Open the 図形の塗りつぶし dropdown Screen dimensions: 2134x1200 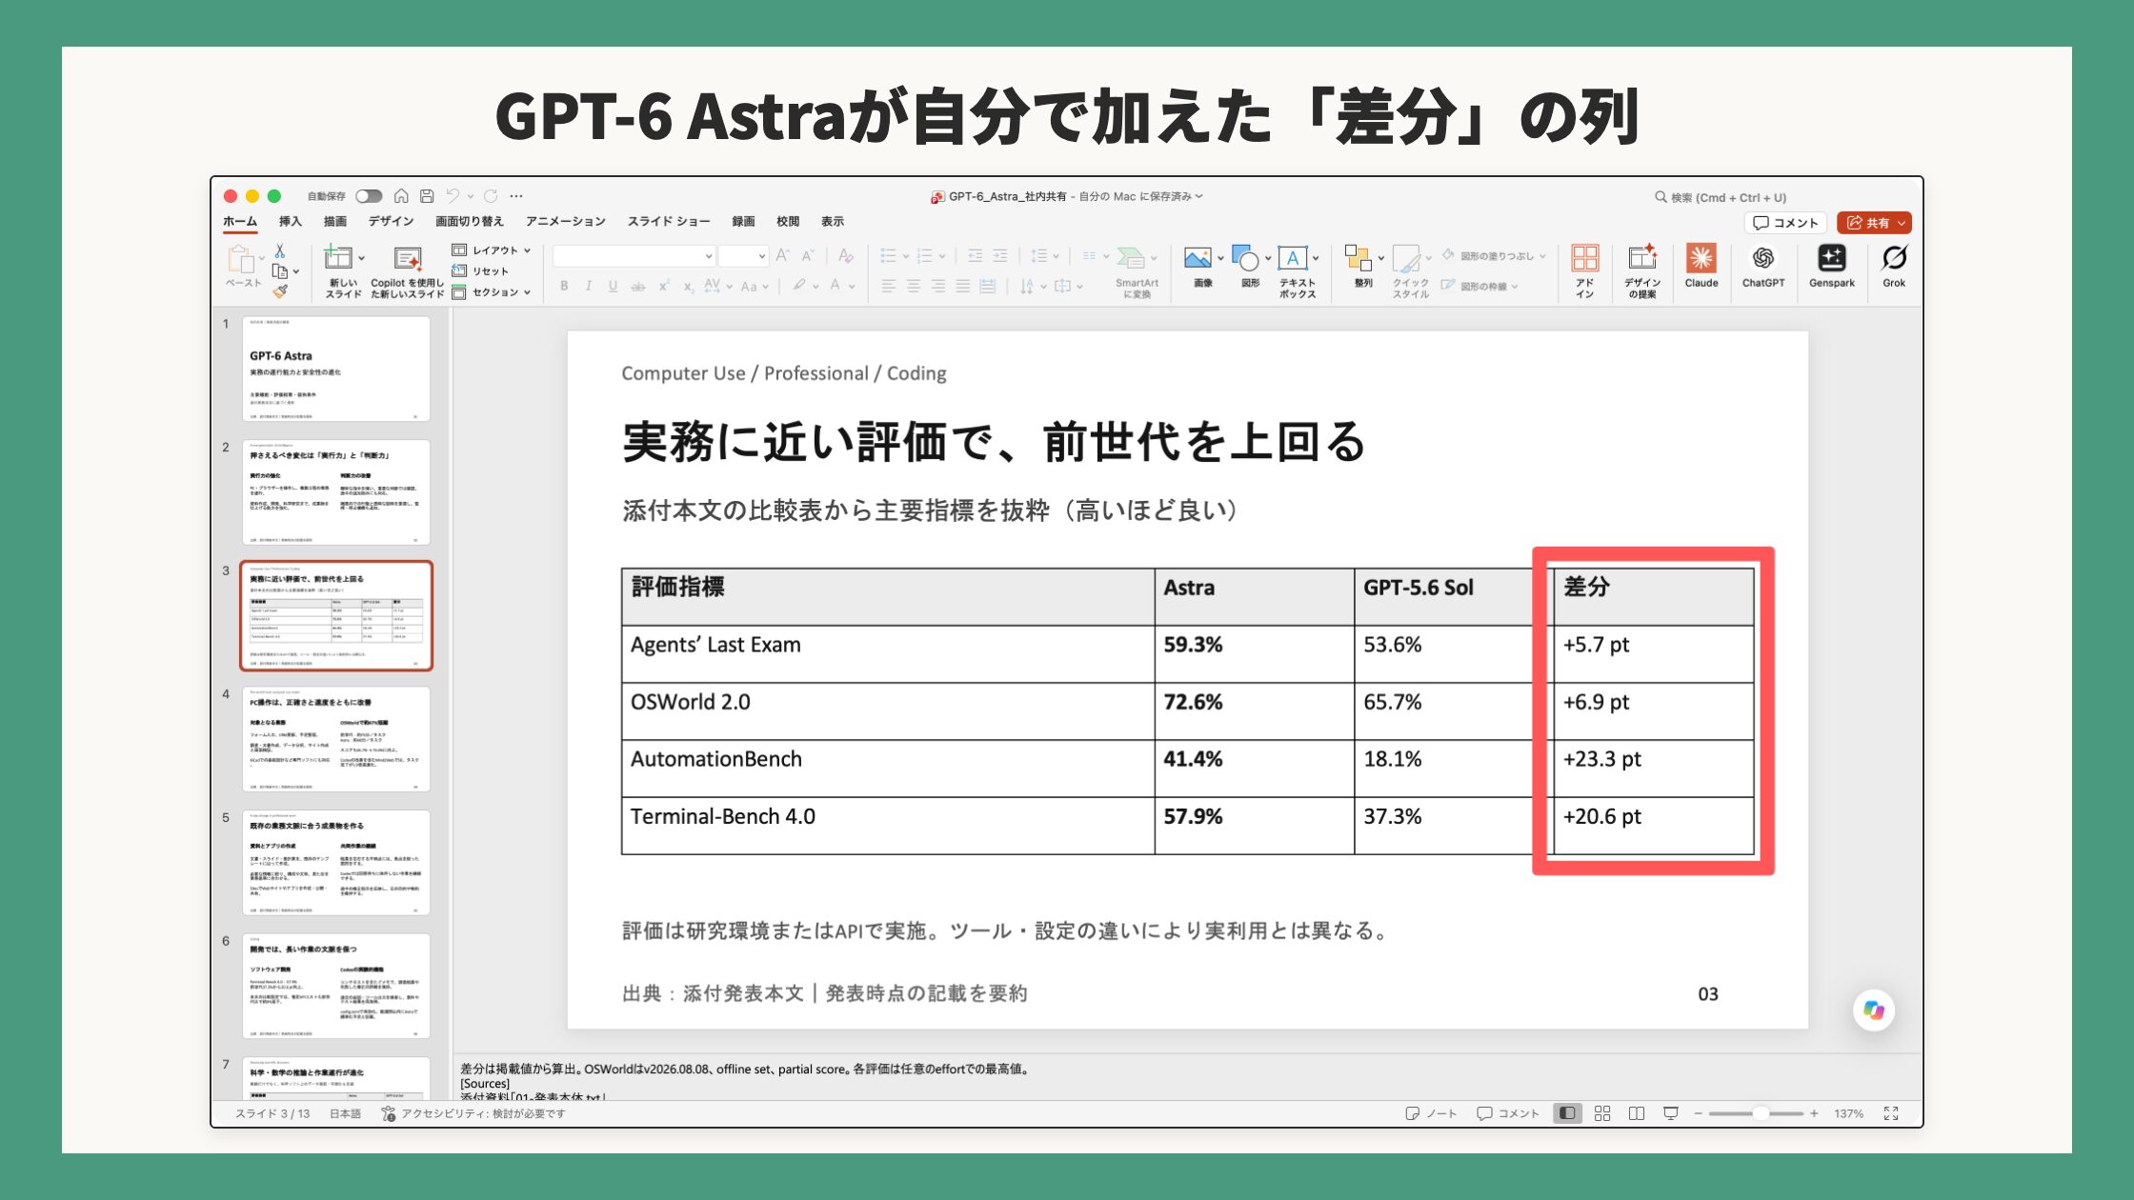pyautogui.click(x=1494, y=255)
